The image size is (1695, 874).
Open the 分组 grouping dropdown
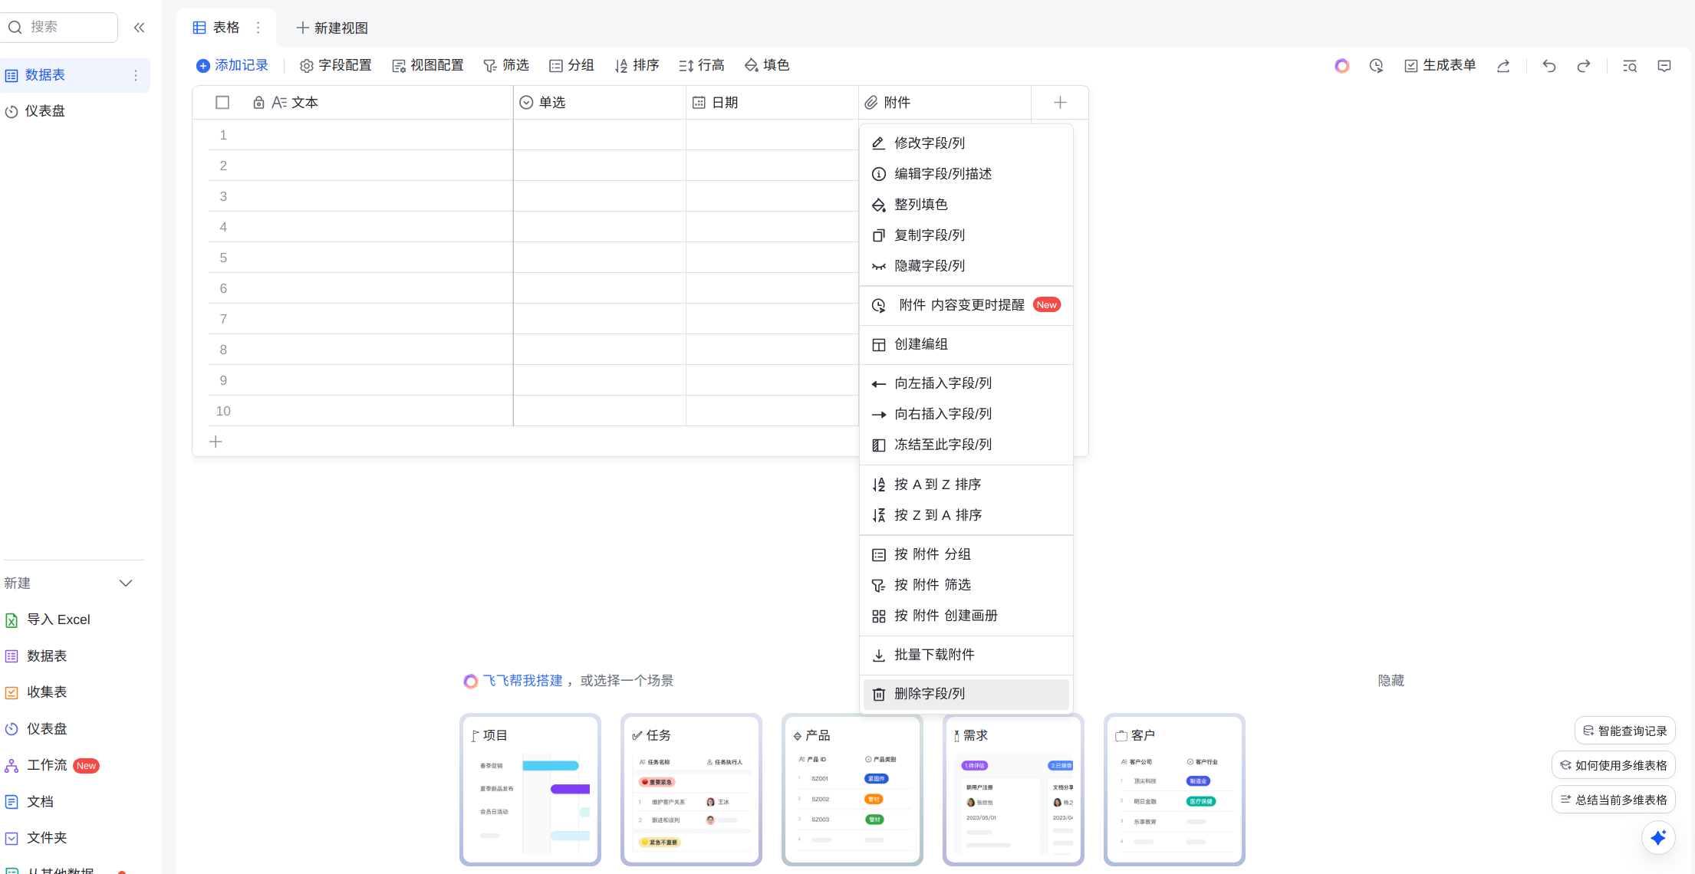click(572, 66)
